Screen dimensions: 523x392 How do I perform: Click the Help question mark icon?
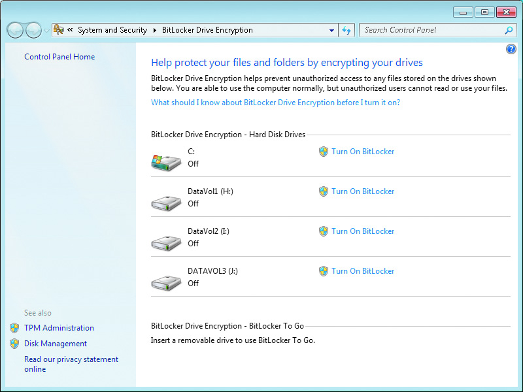pyautogui.click(x=511, y=50)
